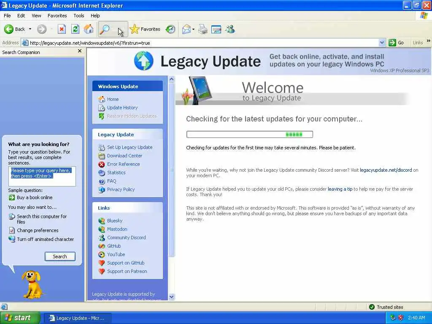Open the GitHub link
Screen dimensions: 432x324
click(x=110, y=246)
